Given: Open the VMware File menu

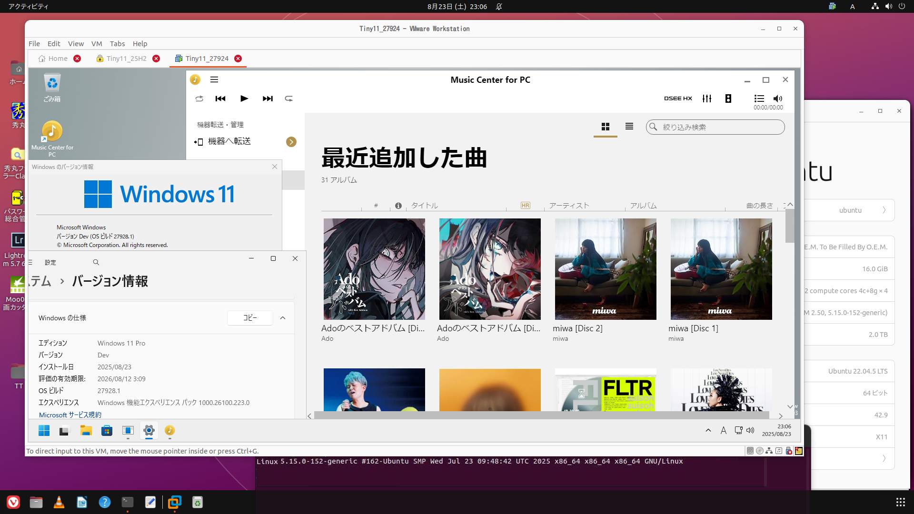Looking at the screenshot, I should click(x=34, y=43).
